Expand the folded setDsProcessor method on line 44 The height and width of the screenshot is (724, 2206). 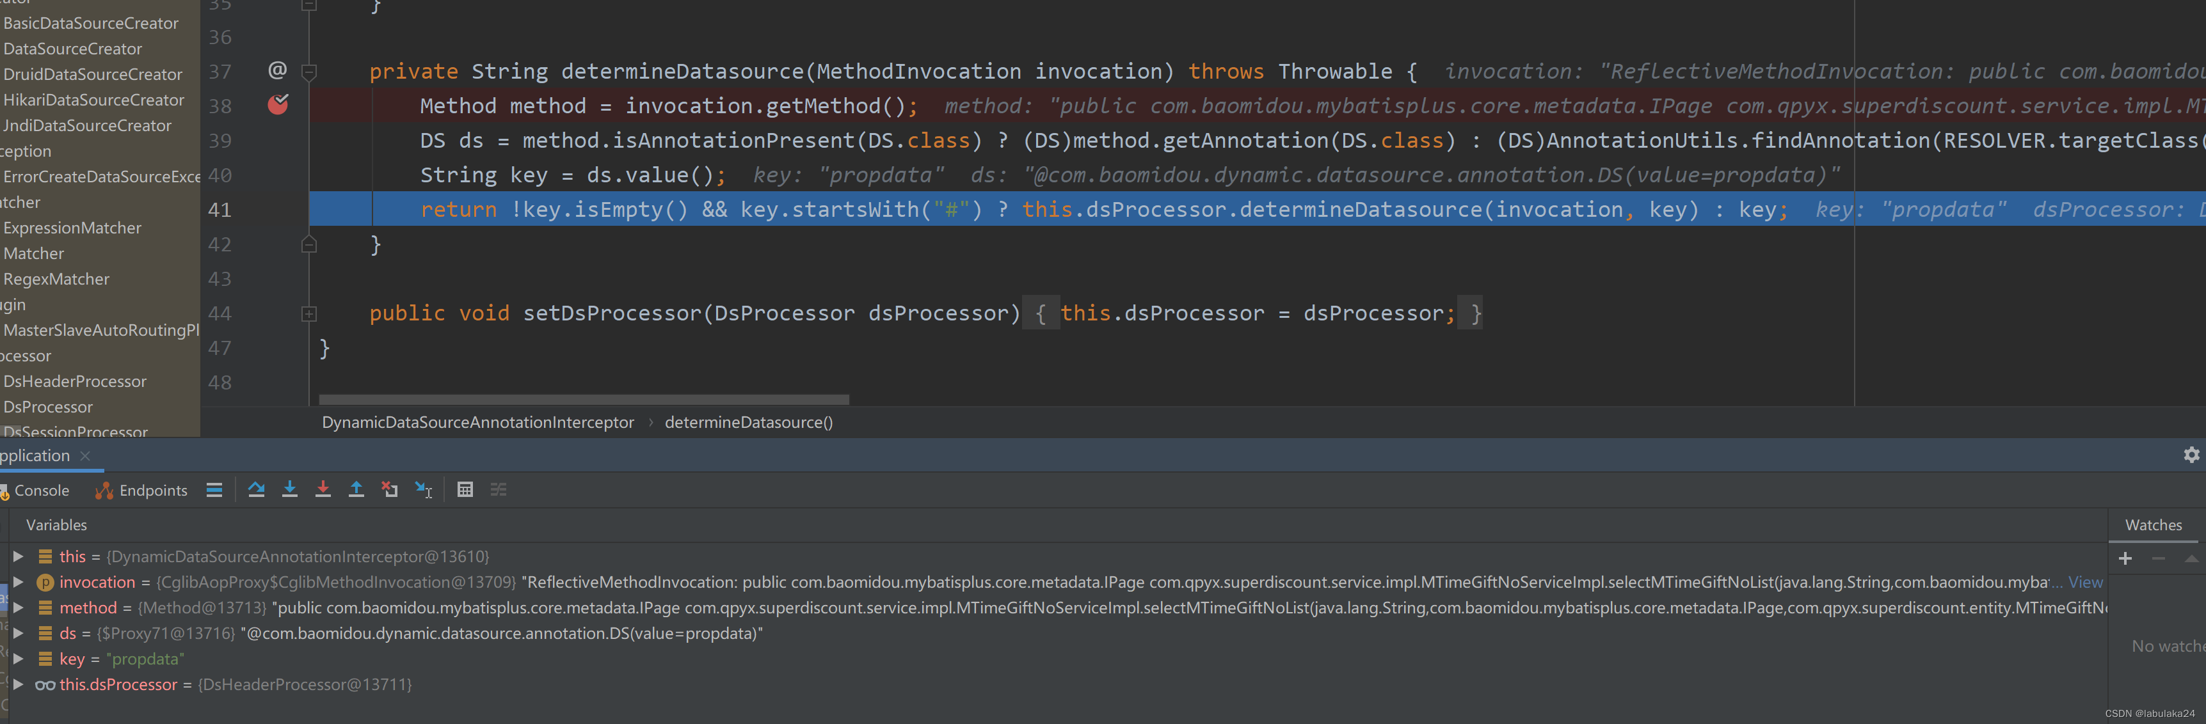309,314
